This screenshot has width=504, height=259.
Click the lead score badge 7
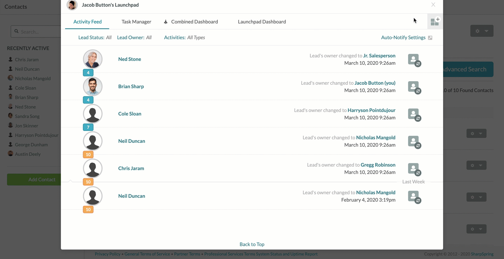(x=88, y=127)
